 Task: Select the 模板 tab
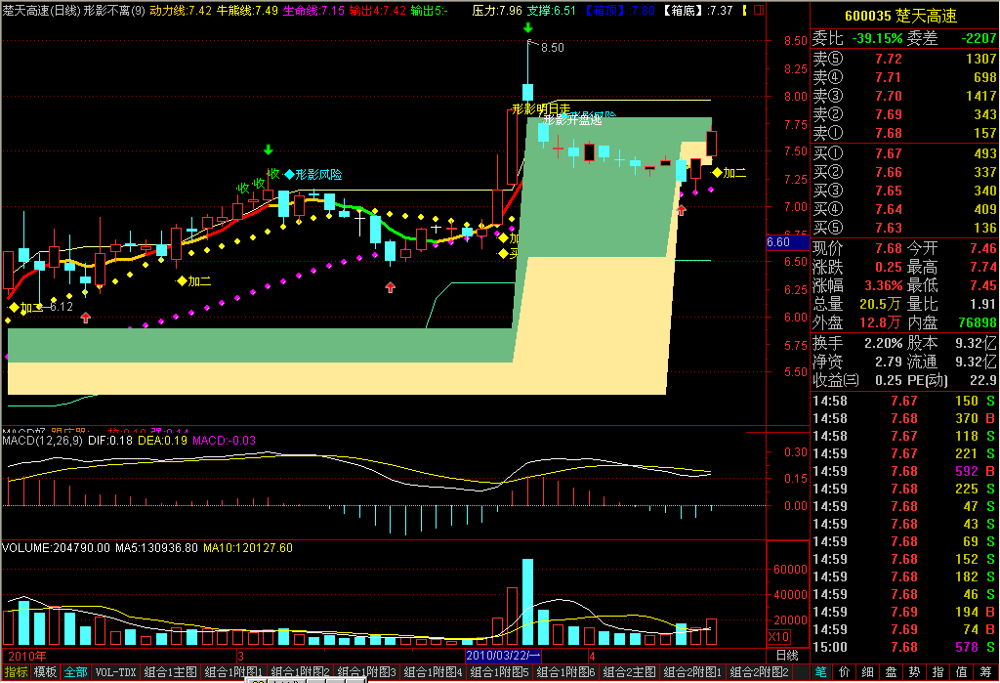point(45,673)
